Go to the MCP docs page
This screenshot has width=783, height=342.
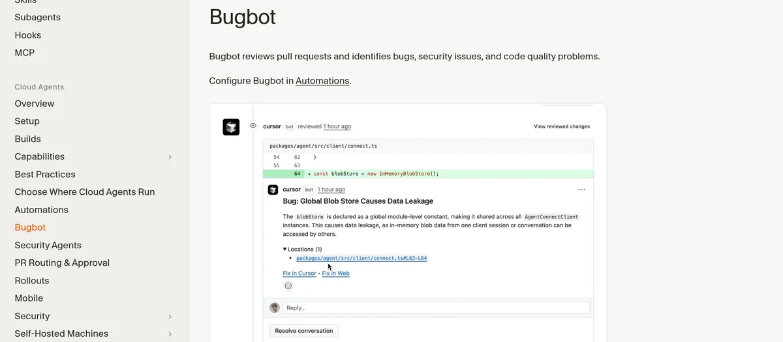coord(25,53)
